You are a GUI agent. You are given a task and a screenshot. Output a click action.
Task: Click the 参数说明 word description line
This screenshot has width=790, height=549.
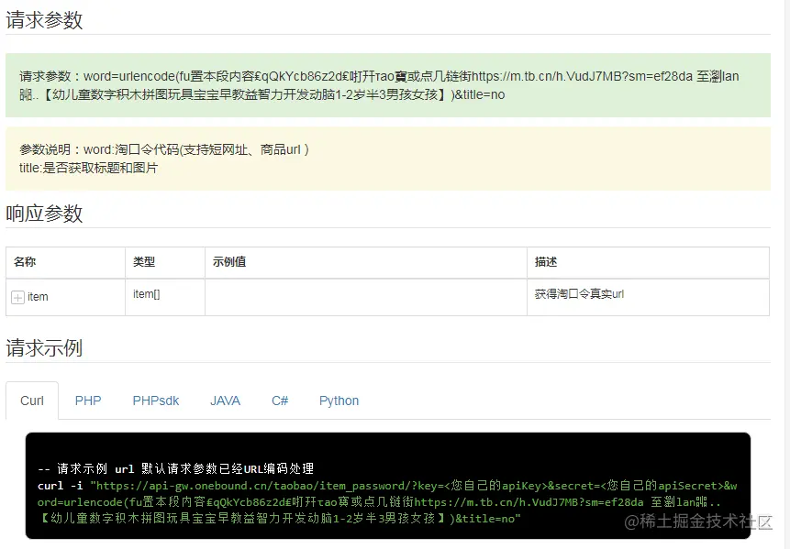tap(164, 149)
